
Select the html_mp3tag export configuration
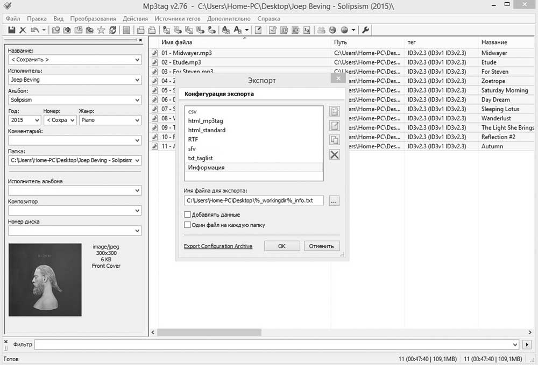[x=253, y=120]
